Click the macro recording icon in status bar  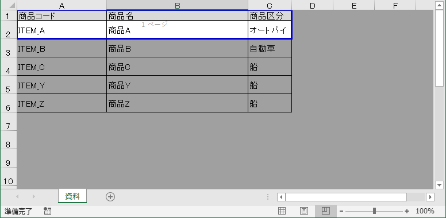pos(48,211)
